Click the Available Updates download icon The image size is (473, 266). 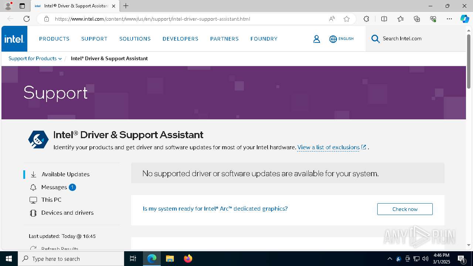(x=33, y=174)
